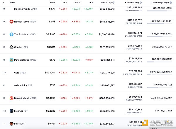Click the Fetch.ai logo icon
The width and height of the screenshot is (176, 129).
[11, 111]
